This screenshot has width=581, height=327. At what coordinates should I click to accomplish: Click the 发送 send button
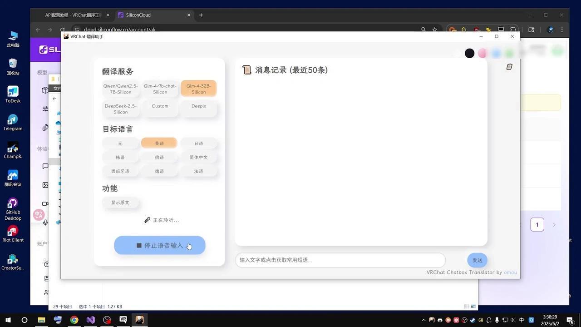477,260
